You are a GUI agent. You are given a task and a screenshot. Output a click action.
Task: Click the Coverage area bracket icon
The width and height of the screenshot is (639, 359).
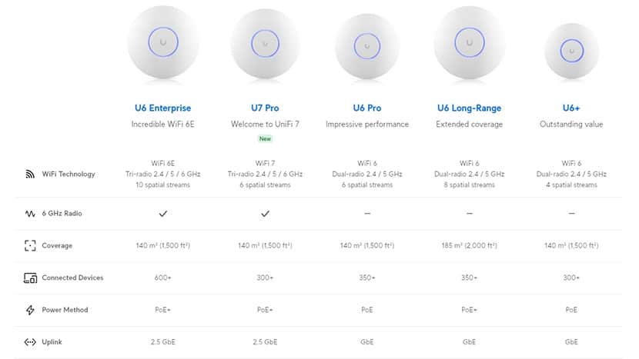click(x=30, y=246)
